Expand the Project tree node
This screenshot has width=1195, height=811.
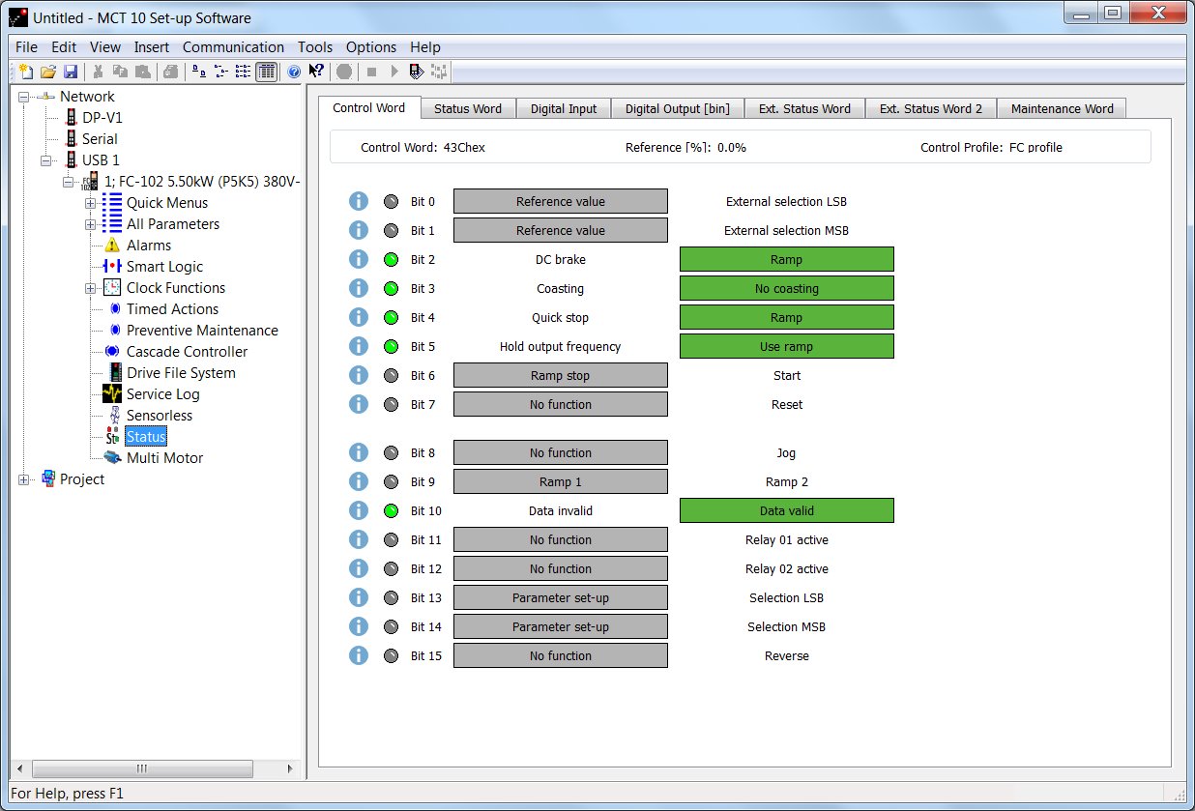pos(24,479)
